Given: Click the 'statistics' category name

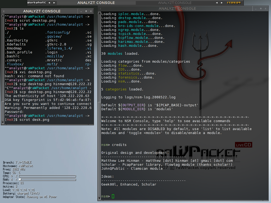Looking at the screenshot, I should pos(129,73).
